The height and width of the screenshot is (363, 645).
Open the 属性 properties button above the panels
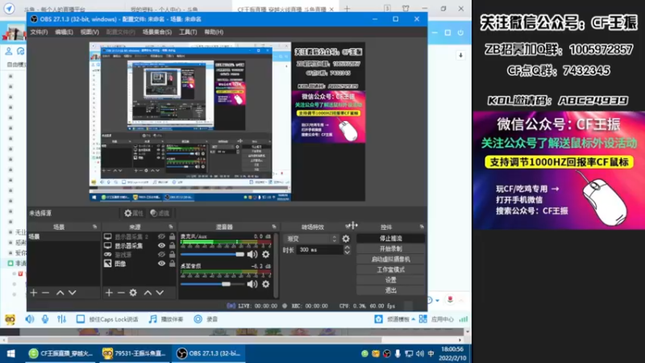tap(134, 213)
